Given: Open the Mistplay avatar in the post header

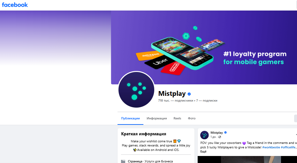Looking at the screenshot, I should (204, 135).
